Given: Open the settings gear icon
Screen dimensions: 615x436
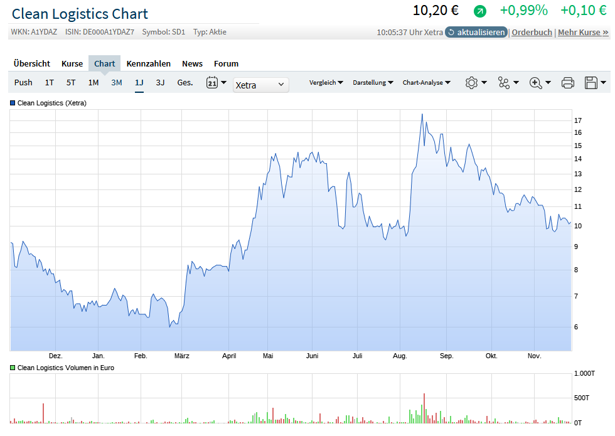Looking at the screenshot, I should [471, 83].
